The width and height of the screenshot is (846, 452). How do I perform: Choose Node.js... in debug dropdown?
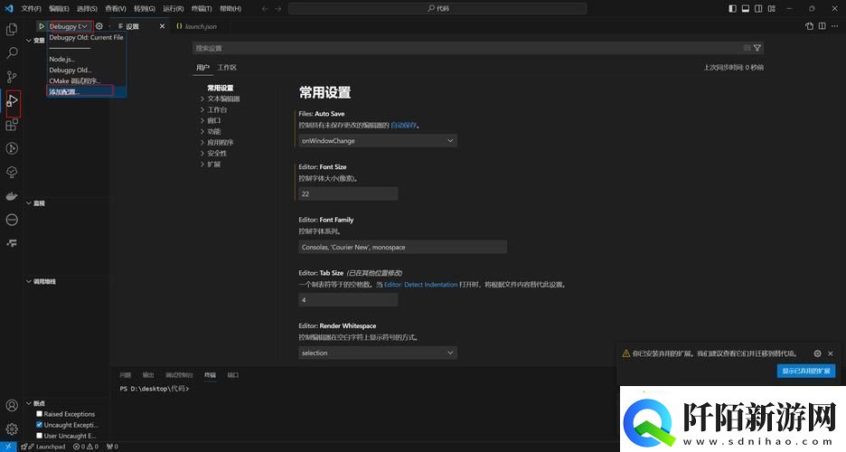[87, 60]
